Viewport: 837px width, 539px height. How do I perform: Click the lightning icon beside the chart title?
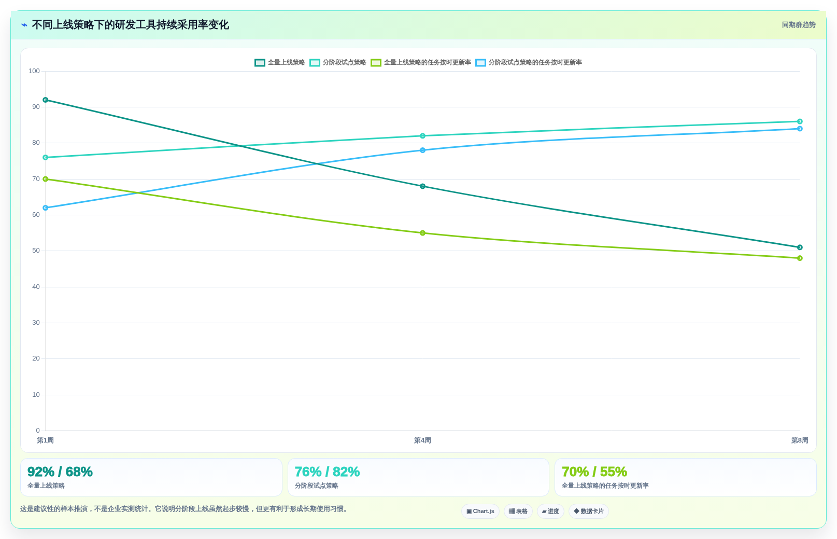point(24,25)
